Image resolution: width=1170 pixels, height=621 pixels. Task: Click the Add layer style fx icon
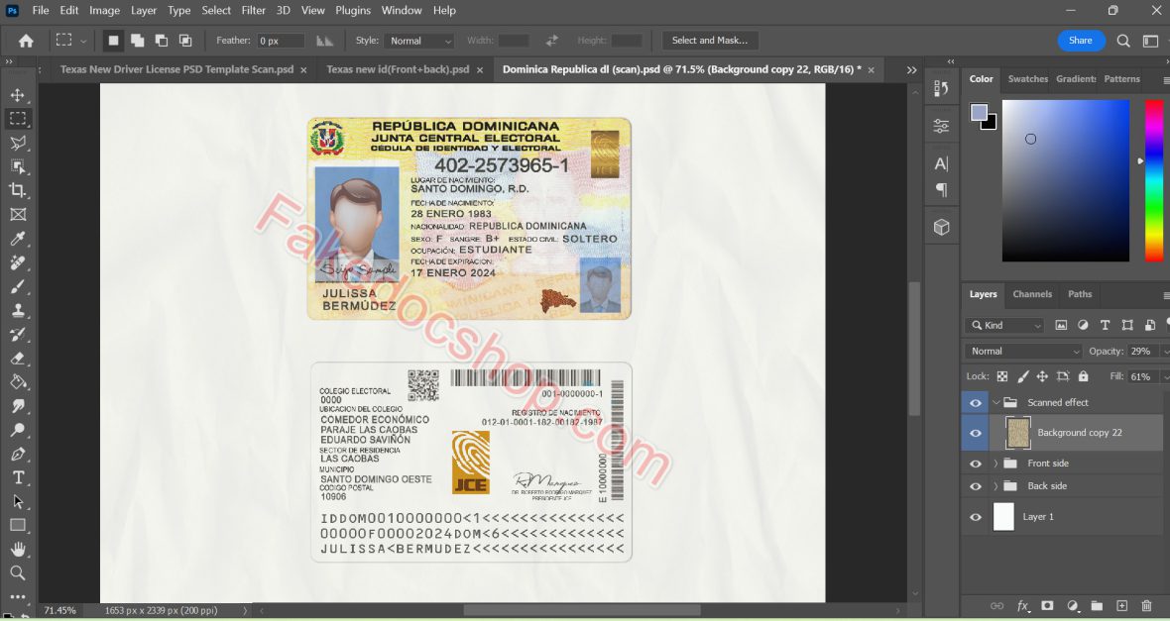1023,606
